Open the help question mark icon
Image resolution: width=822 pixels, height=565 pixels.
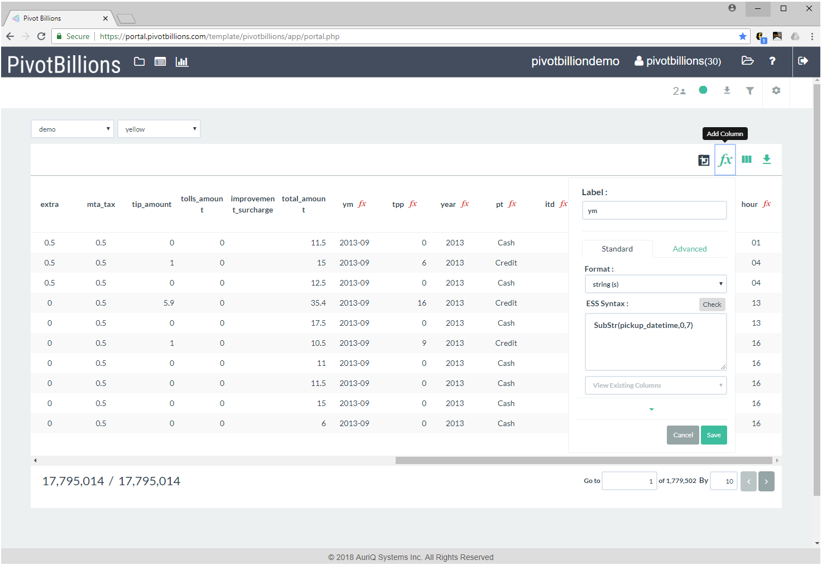(x=772, y=61)
